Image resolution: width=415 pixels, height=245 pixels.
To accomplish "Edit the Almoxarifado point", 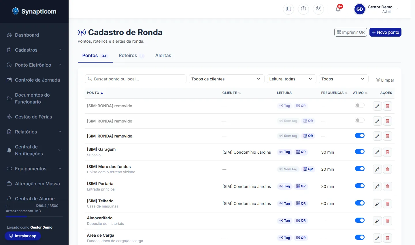I will pyautogui.click(x=377, y=221).
